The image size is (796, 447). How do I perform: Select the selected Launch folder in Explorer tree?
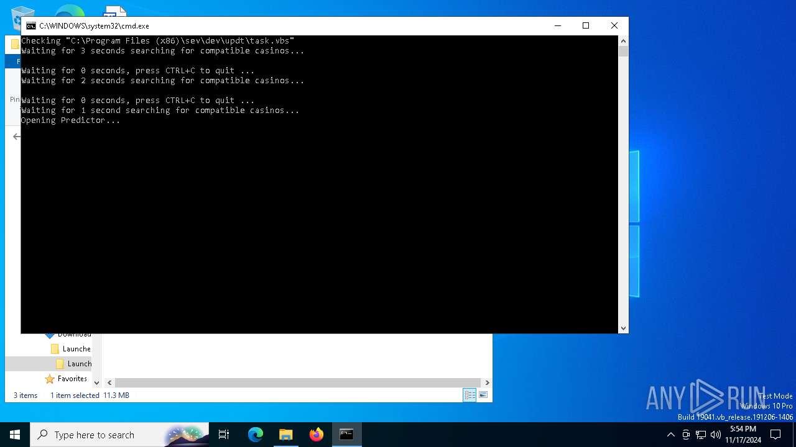[x=73, y=364]
